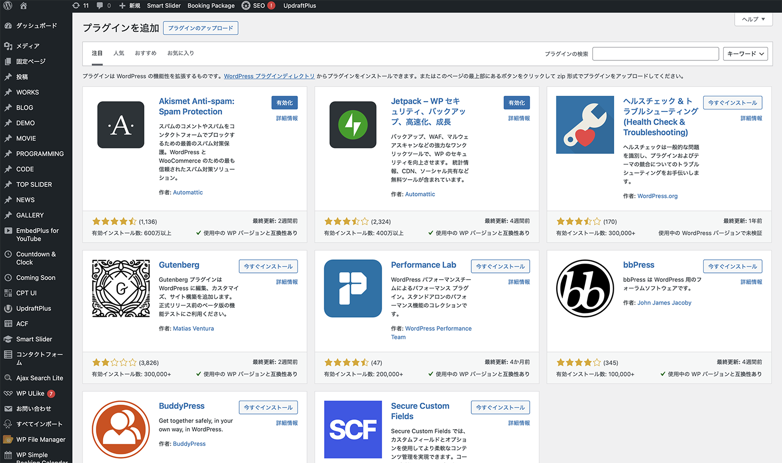Screen dimensions: 782x463
Task: Click the plugin search input field
Action: tap(655, 54)
